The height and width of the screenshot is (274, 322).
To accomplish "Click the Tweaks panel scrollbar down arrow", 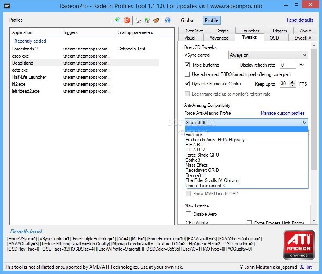I will (314, 220).
